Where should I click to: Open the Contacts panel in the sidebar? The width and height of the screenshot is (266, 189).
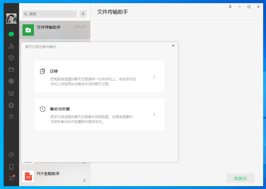(x=11, y=46)
